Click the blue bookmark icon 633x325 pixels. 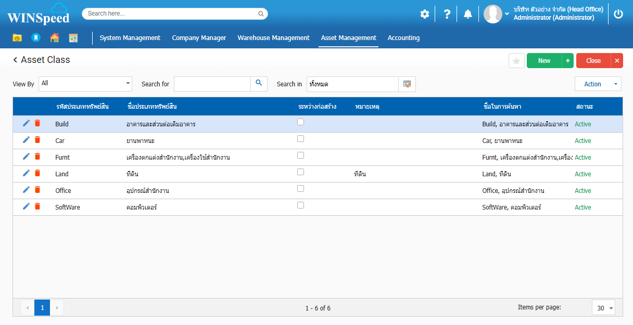coord(35,37)
